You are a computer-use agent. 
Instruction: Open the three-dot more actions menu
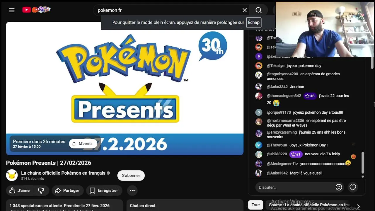132,190
